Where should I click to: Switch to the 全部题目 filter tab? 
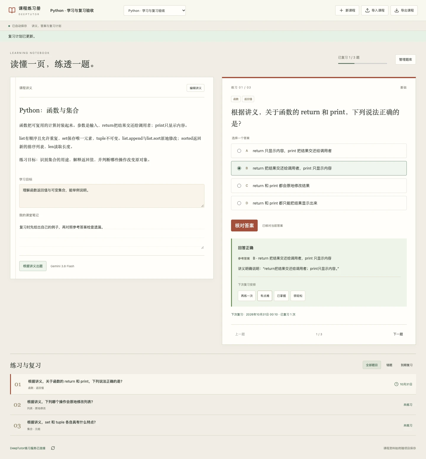point(372,365)
